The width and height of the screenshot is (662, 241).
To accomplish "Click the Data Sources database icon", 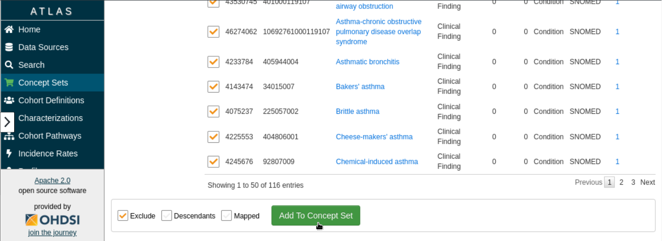I will point(9,47).
